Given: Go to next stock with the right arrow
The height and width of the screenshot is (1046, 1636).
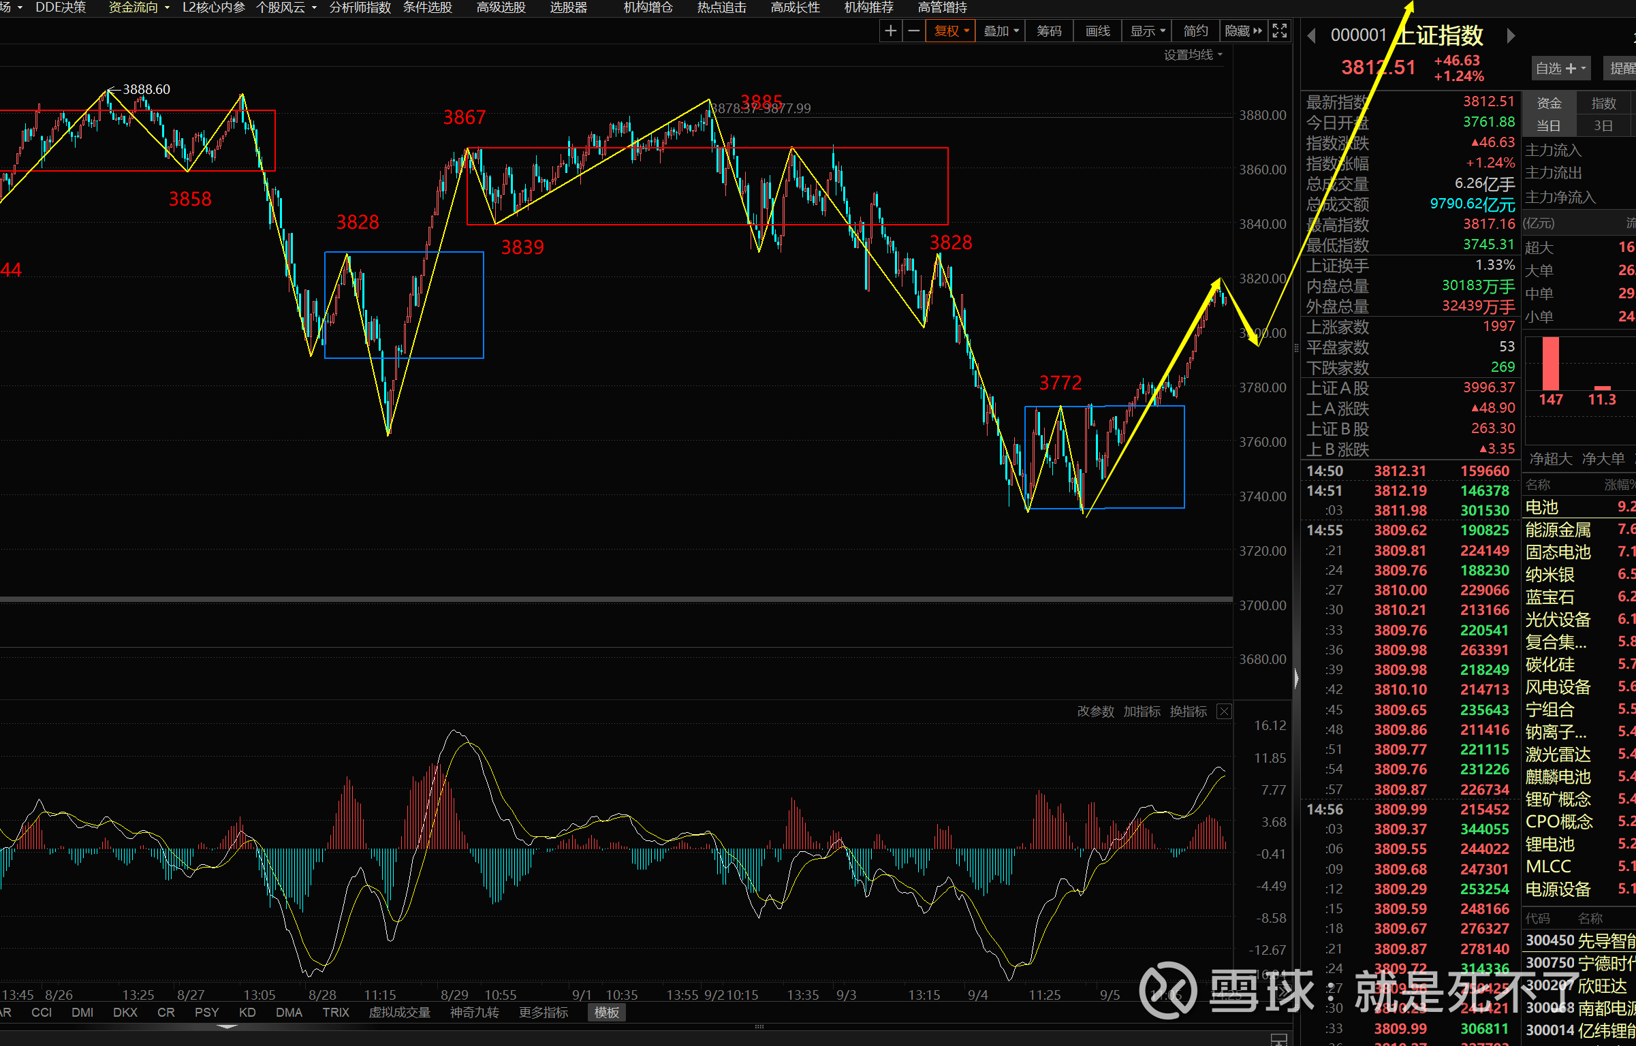Looking at the screenshot, I should coord(1511,35).
